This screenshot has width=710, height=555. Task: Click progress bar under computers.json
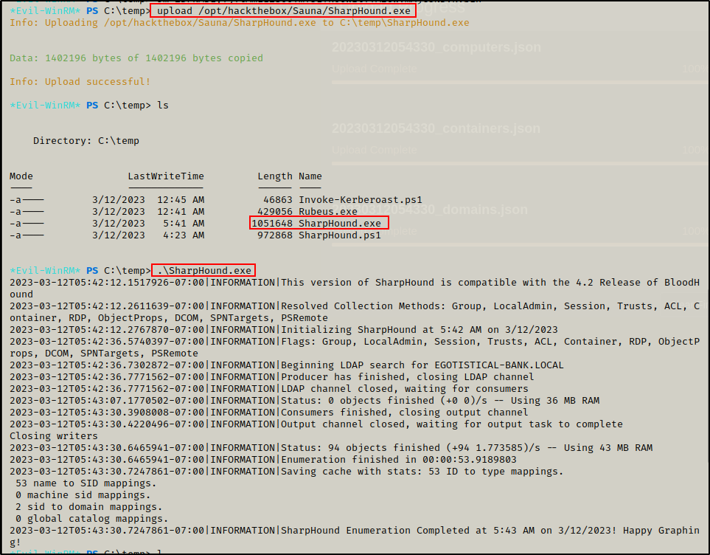(x=519, y=83)
